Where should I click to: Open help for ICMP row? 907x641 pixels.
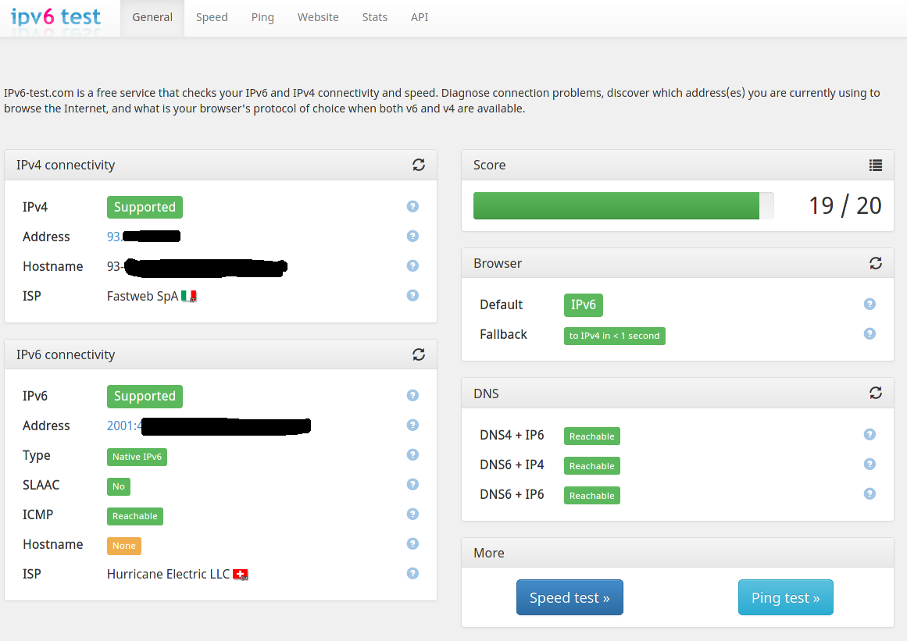(412, 514)
